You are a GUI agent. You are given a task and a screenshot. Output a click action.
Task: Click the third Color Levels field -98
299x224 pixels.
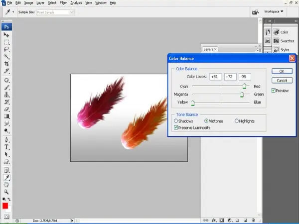[245, 77]
